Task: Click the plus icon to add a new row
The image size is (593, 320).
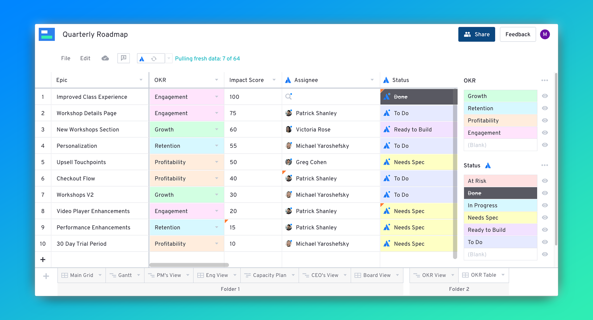Action: click(x=43, y=260)
